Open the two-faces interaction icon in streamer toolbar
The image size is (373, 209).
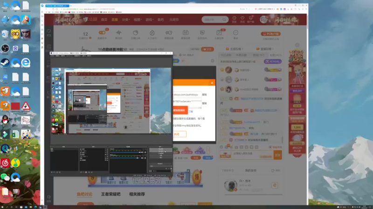click(169, 33)
